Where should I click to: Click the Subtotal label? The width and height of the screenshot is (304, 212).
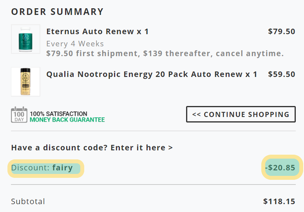28,201
